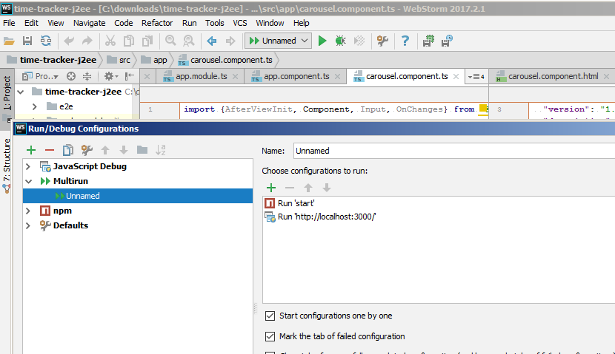Expand the e2e folder
This screenshot has width=615, height=354.
click(x=35, y=106)
